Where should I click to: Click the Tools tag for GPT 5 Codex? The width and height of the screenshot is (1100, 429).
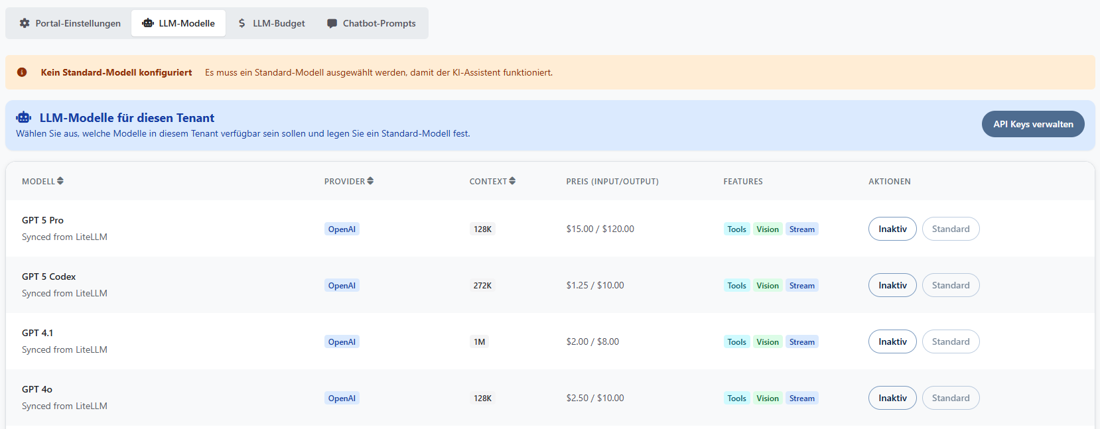tap(736, 286)
